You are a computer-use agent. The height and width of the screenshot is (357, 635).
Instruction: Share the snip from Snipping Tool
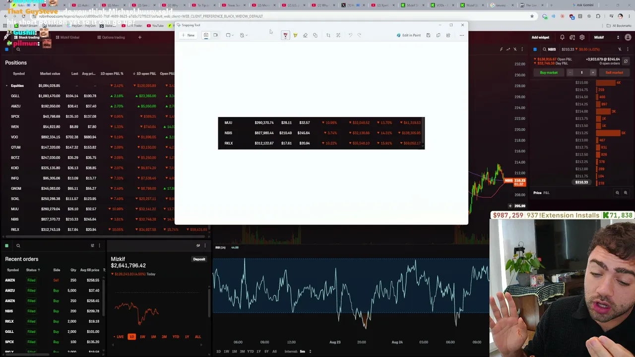448,35
